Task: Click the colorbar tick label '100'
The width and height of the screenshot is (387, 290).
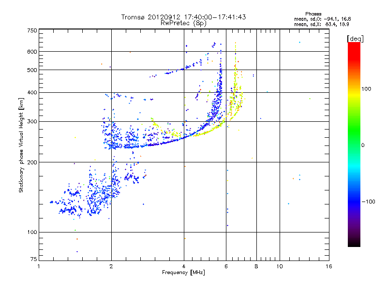Action: click(x=366, y=89)
